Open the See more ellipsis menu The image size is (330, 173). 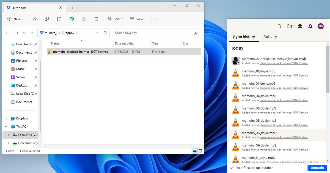[x=157, y=19]
